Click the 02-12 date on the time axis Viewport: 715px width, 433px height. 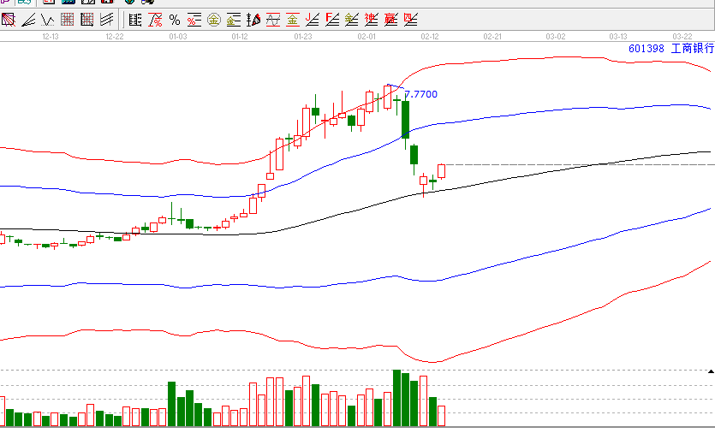pos(430,37)
